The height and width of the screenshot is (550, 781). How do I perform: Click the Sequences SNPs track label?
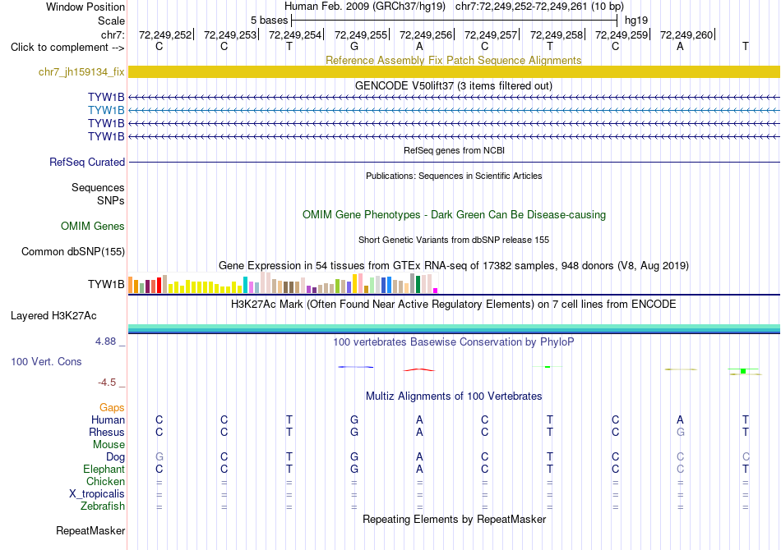pos(98,194)
